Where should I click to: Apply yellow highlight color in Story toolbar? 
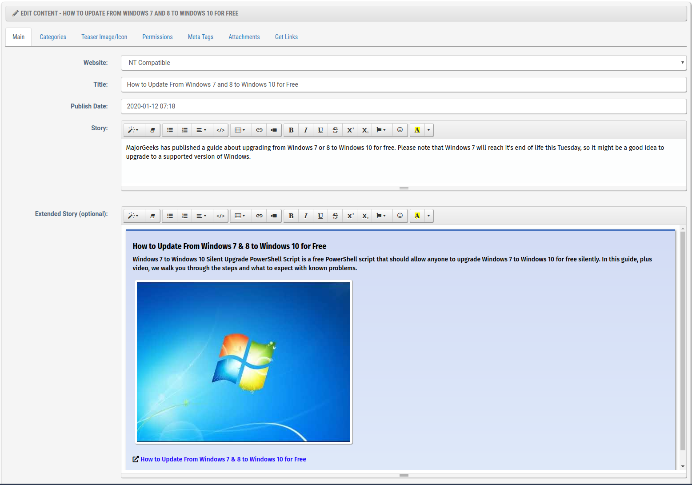pos(417,130)
